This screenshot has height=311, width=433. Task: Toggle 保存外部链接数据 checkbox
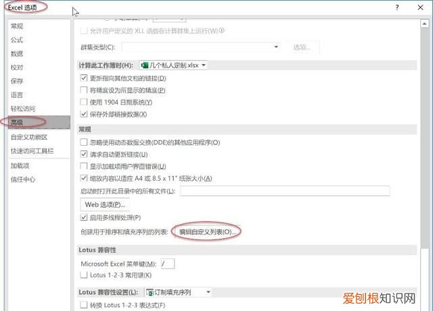(84, 114)
